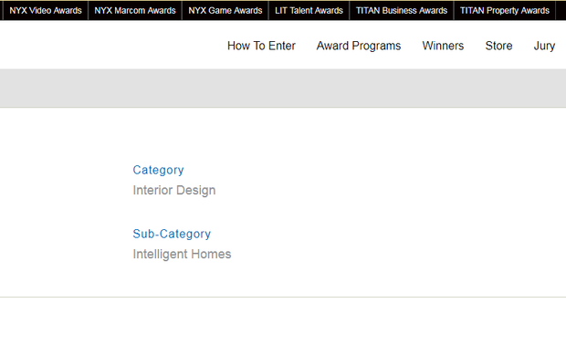Click the blue Sub-Category heading
This screenshot has width=566, height=345.
point(172,234)
